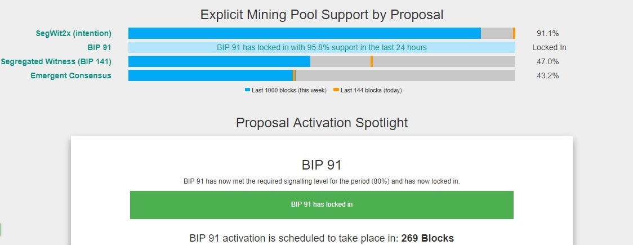This screenshot has height=245, width=633.
Task: Click the Segregated Witness blue support bar
Action: 219,61
